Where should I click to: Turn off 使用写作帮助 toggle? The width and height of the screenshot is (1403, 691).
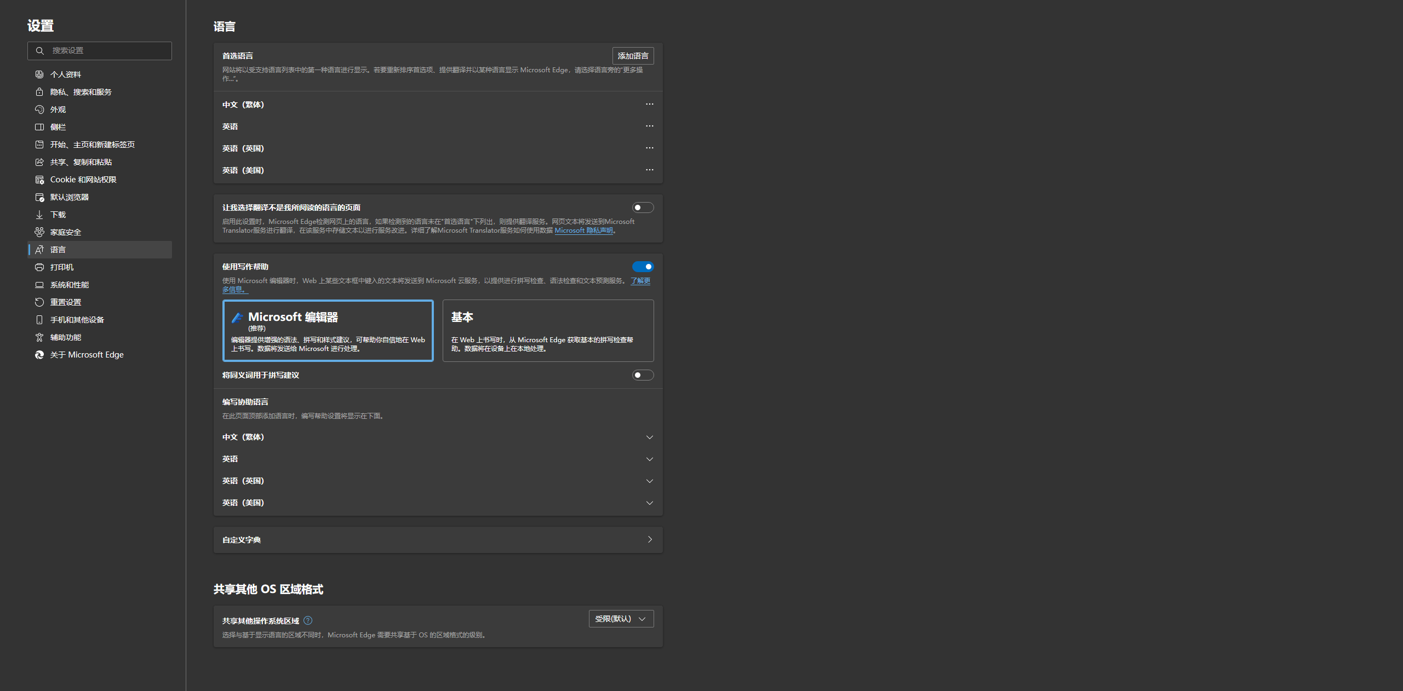[x=643, y=267]
